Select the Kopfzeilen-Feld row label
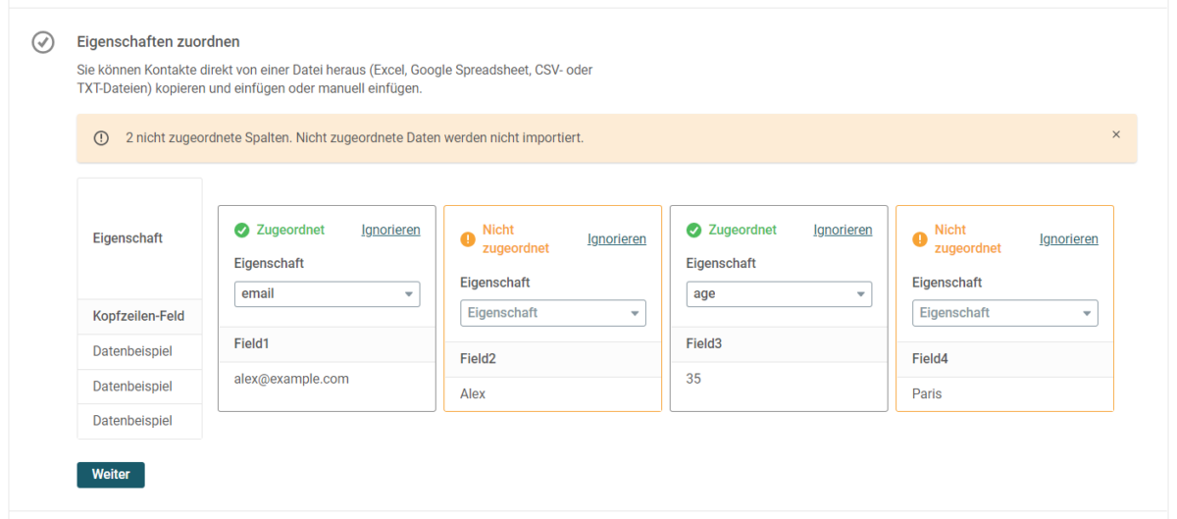 tap(139, 316)
